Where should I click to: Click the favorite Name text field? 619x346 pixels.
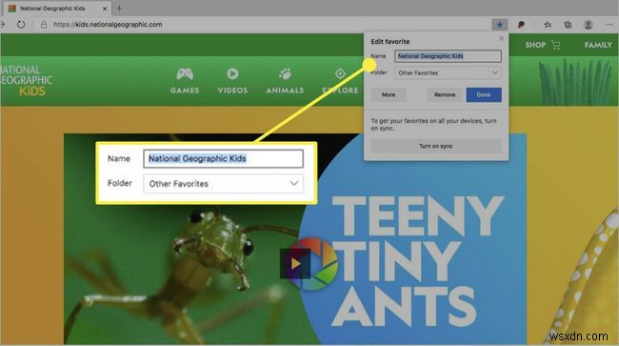[x=449, y=56]
